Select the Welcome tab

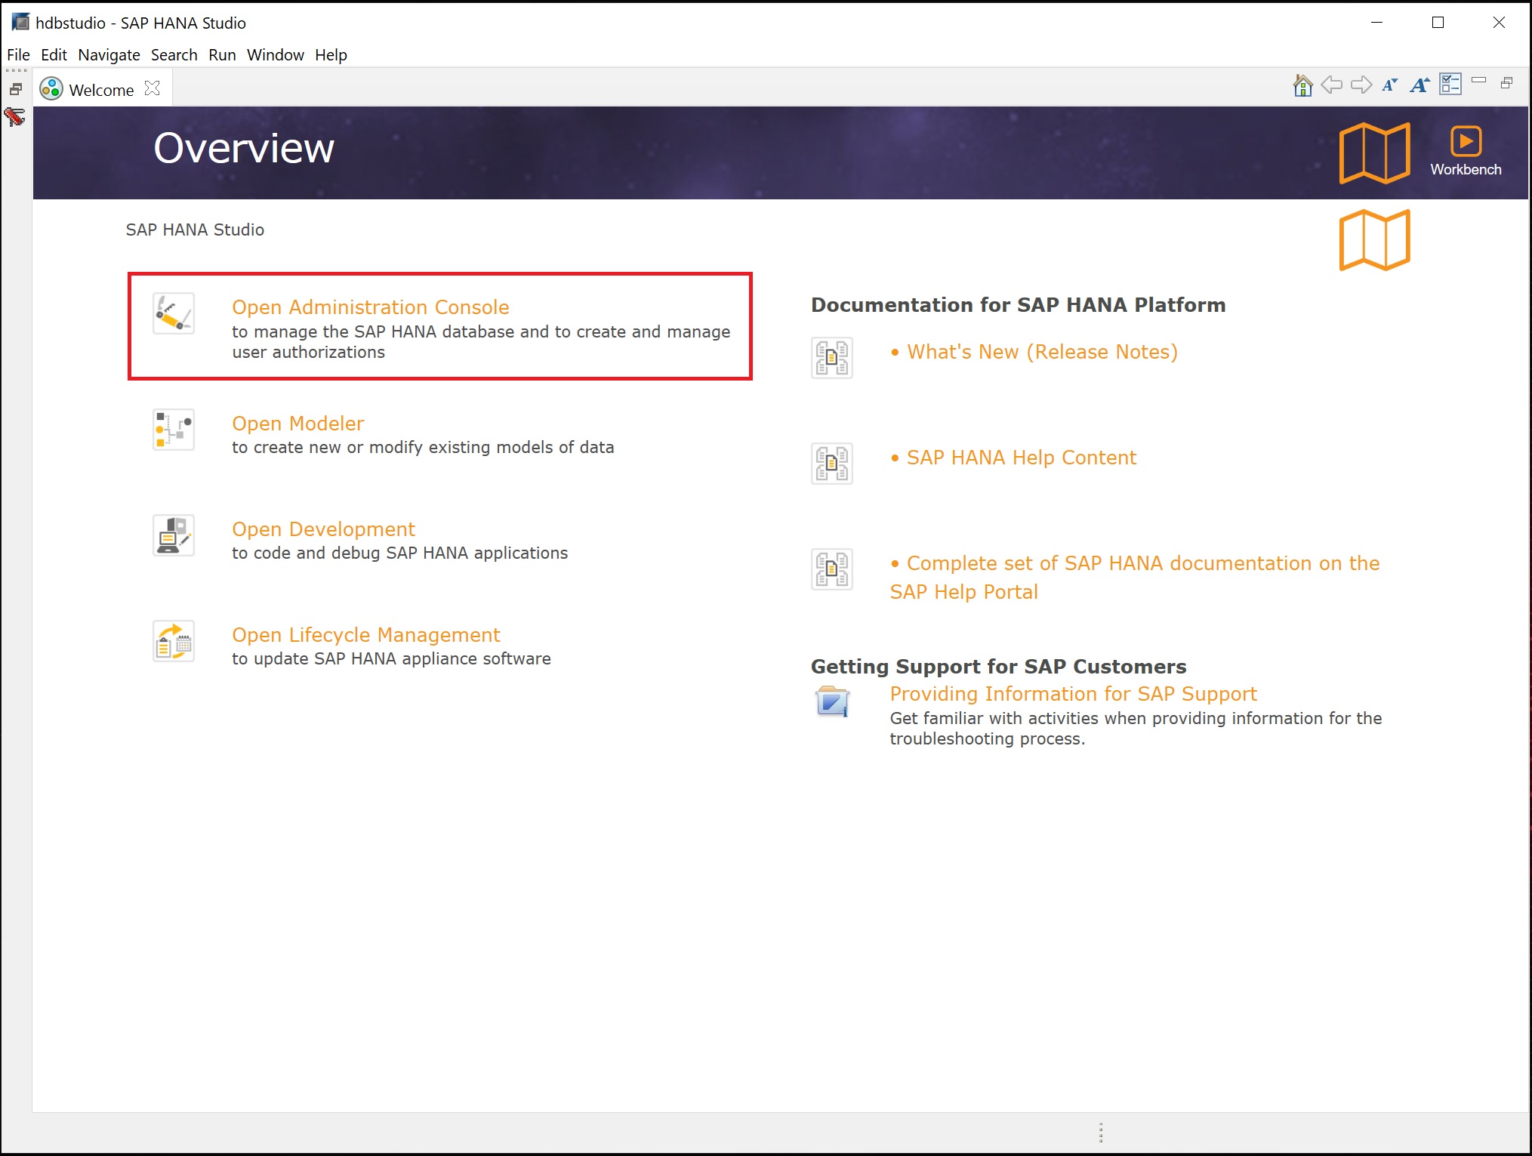(100, 90)
